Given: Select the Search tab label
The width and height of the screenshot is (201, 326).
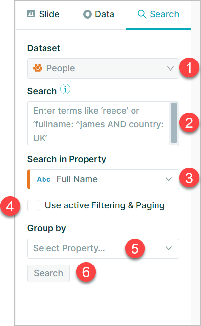Looking at the screenshot, I should coord(164,14).
